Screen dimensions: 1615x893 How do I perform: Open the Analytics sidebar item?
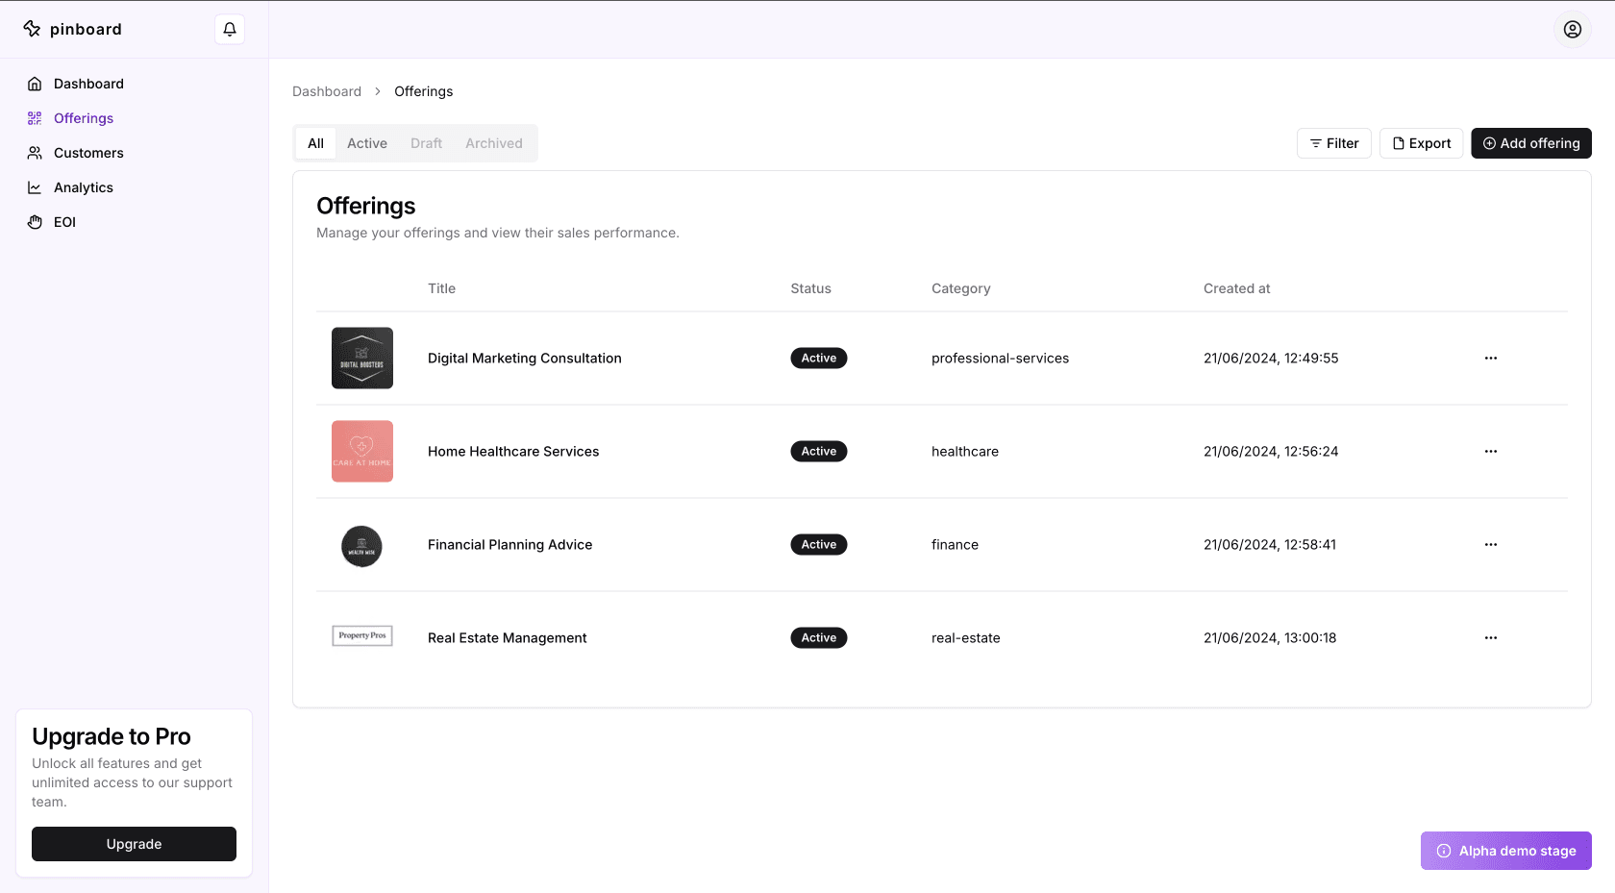click(x=84, y=187)
